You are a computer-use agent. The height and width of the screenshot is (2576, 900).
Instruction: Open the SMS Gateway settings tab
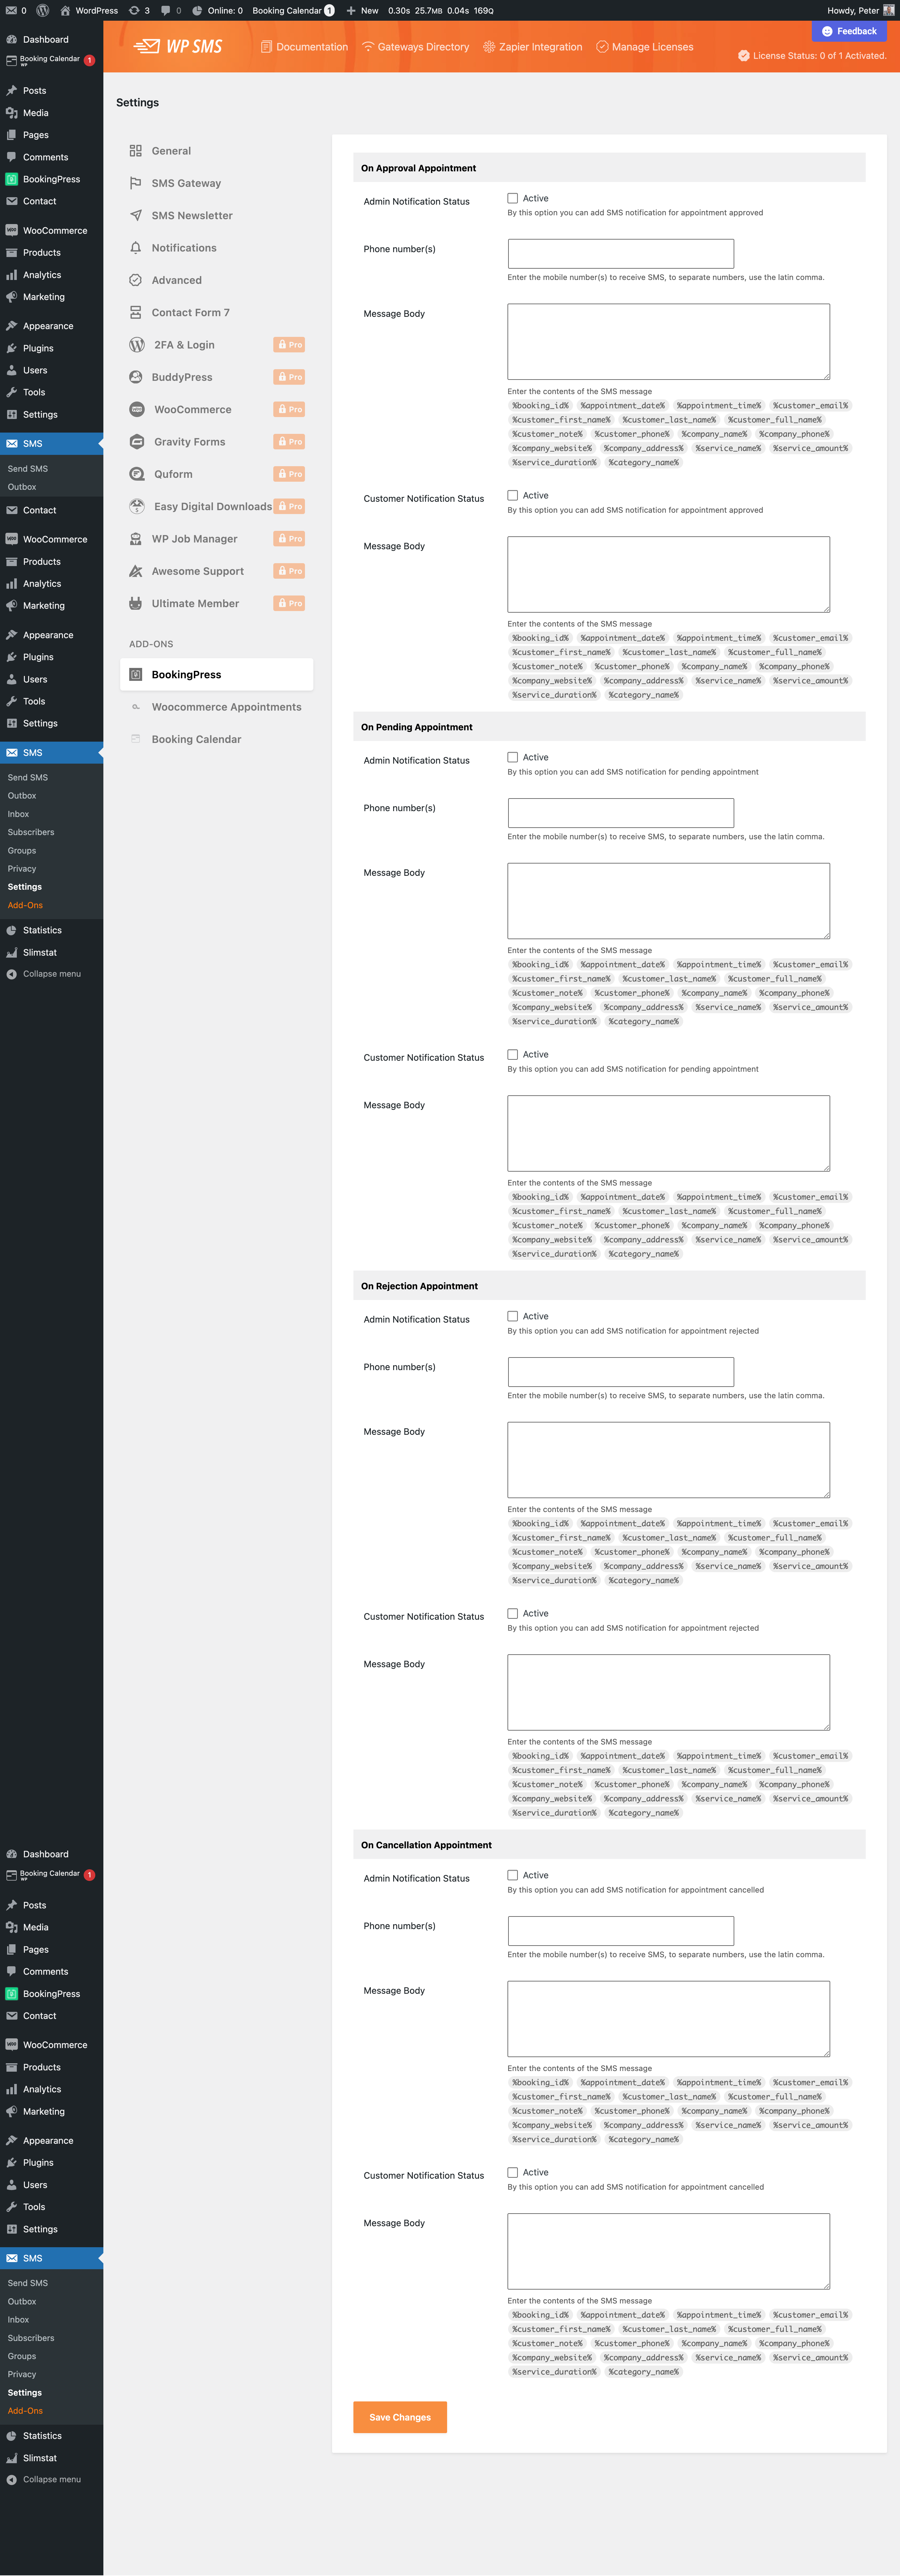[217, 183]
